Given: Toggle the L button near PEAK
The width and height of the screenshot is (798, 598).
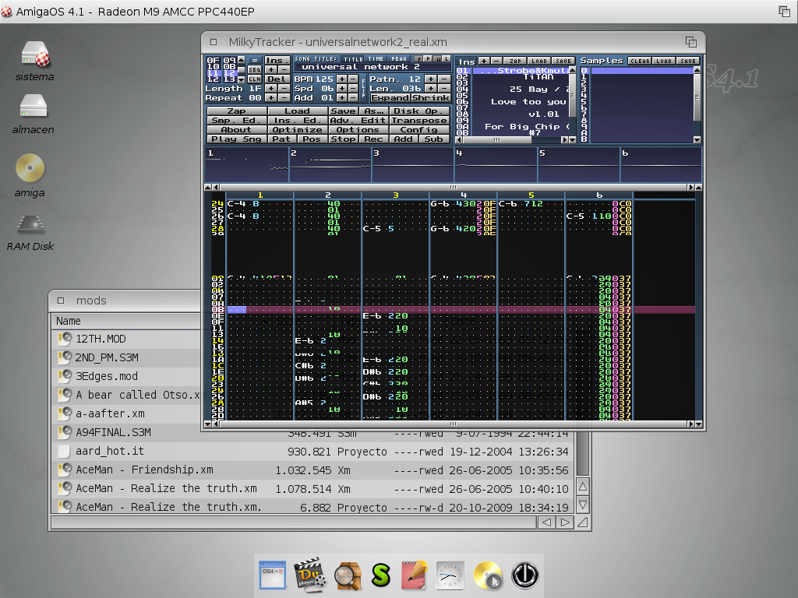Looking at the screenshot, I should point(447,59).
